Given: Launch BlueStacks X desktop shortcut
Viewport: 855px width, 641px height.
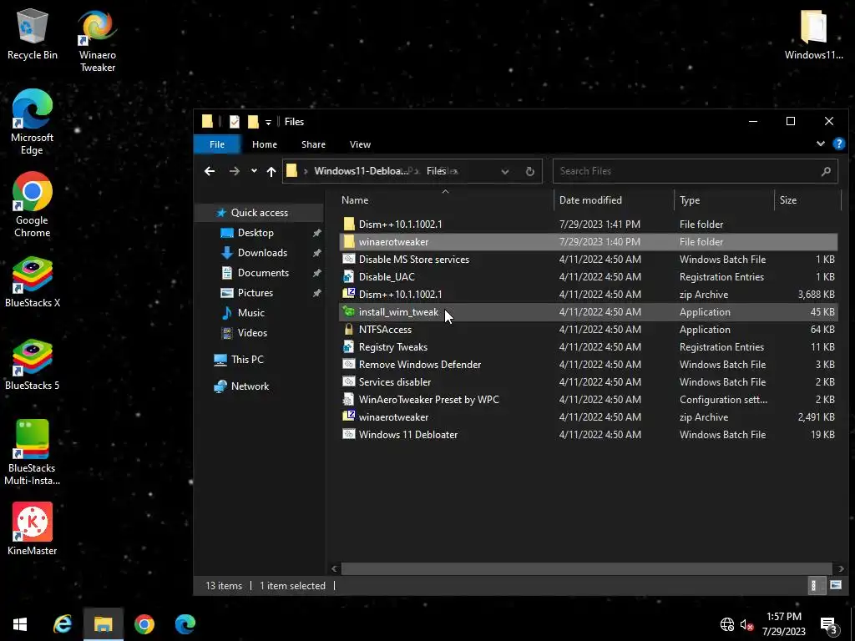Looking at the screenshot, I should click(33, 282).
